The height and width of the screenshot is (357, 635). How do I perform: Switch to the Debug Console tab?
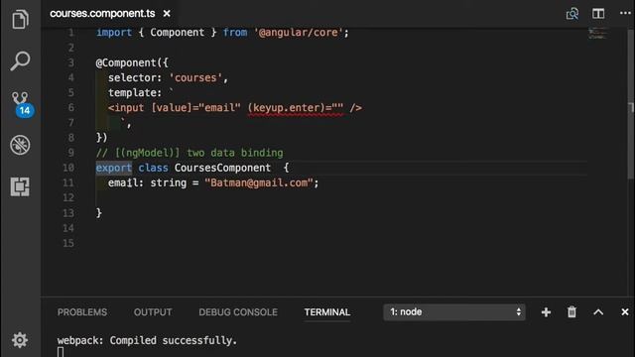coord(238,312)
